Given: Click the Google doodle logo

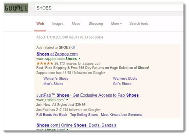Looking at the screenshot, I should (x=16, y=8).
